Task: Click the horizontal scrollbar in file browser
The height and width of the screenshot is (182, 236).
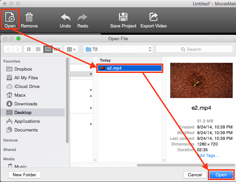Action: pos(186,165)
